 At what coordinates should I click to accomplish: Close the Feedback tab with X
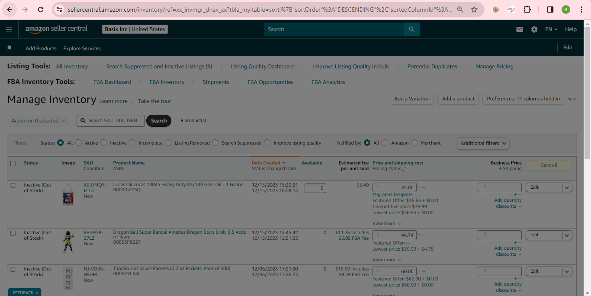click(37, 293)
